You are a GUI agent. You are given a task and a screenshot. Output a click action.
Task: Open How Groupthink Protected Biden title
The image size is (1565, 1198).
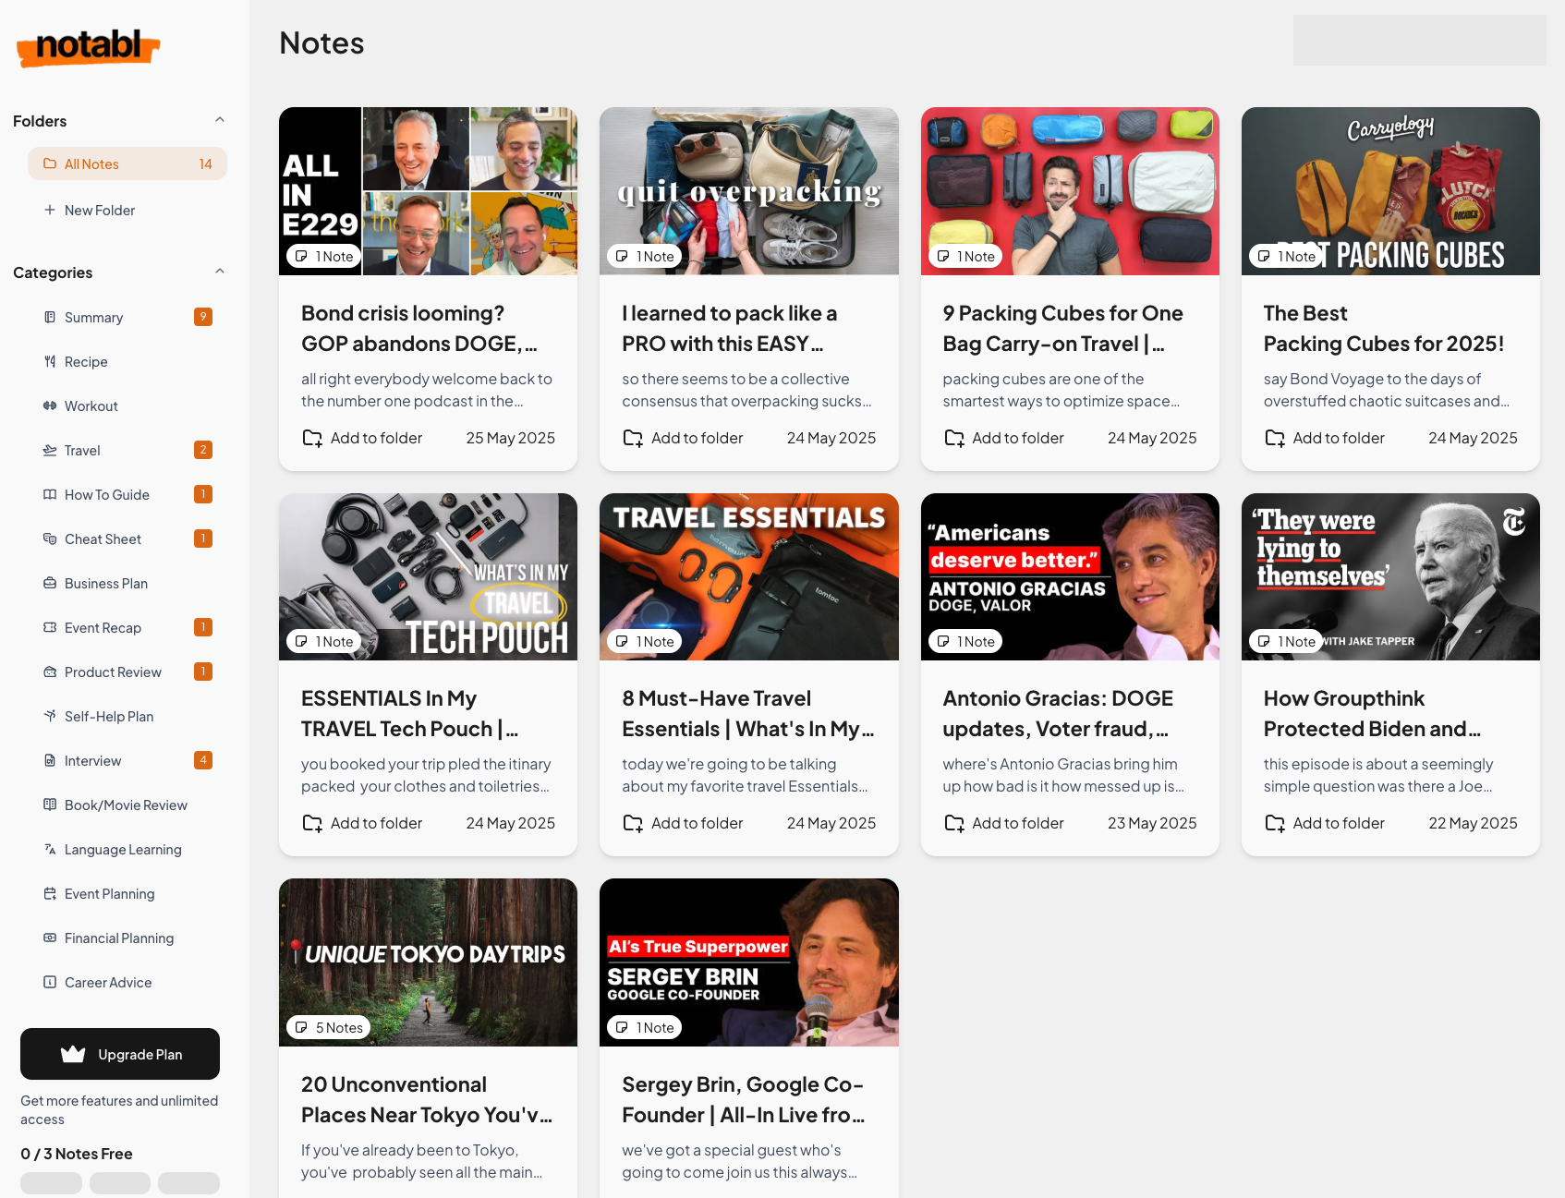tap(1372, 714)
